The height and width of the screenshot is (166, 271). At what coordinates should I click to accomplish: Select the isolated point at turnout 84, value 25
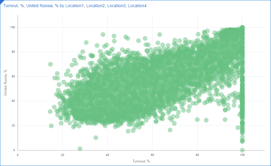(x=206, y=120)
